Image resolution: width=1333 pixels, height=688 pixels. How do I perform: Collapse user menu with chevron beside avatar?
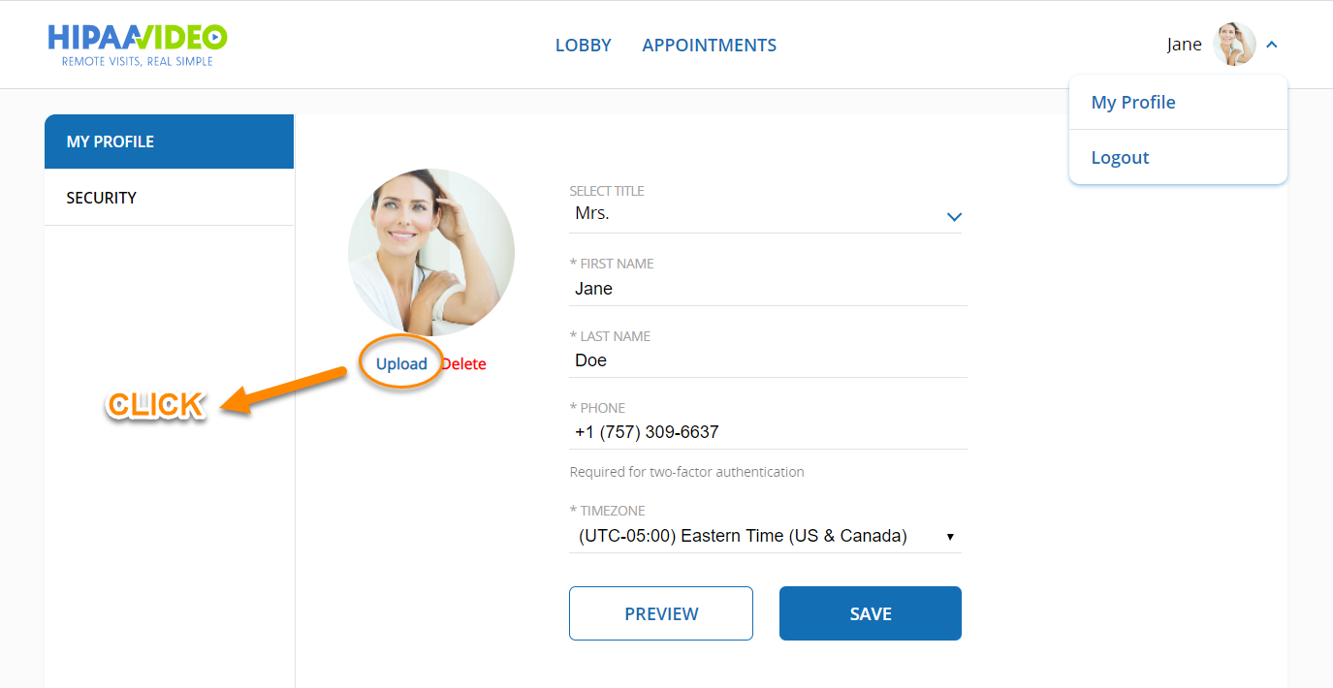pyautogui.click(x=1272, y=45)
